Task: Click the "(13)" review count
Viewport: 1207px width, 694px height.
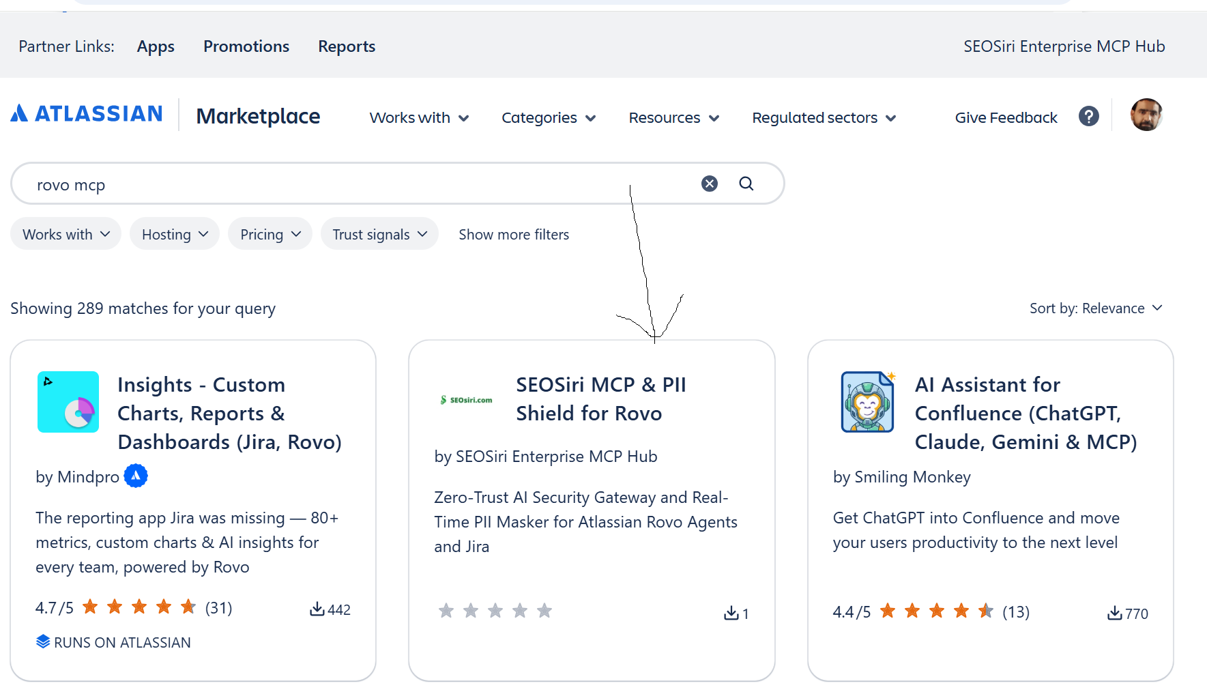Action: pos(1016,611)
